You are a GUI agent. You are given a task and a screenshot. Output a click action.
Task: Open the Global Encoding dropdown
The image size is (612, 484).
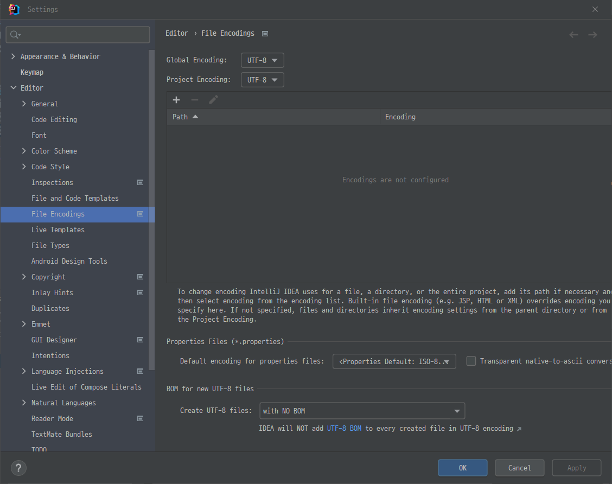[262, 61]
